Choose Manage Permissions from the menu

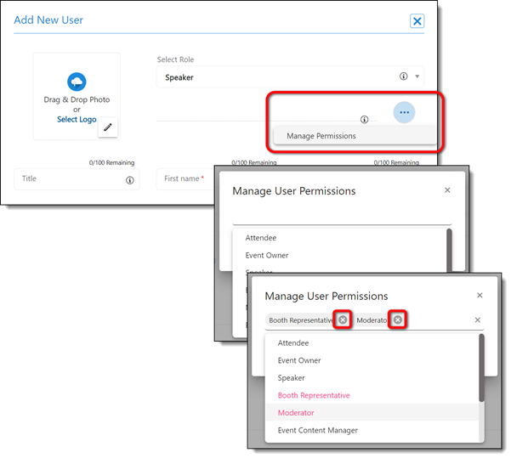321,136
